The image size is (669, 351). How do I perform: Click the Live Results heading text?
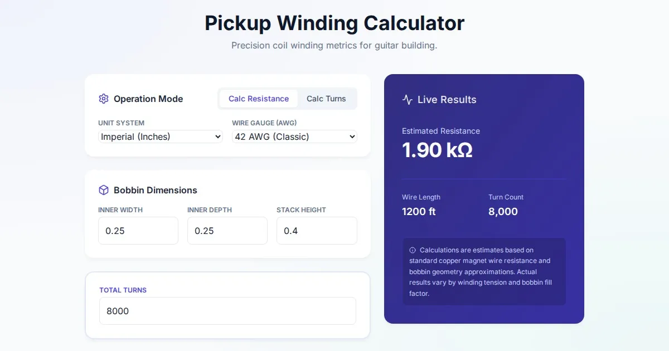[447, 100]
